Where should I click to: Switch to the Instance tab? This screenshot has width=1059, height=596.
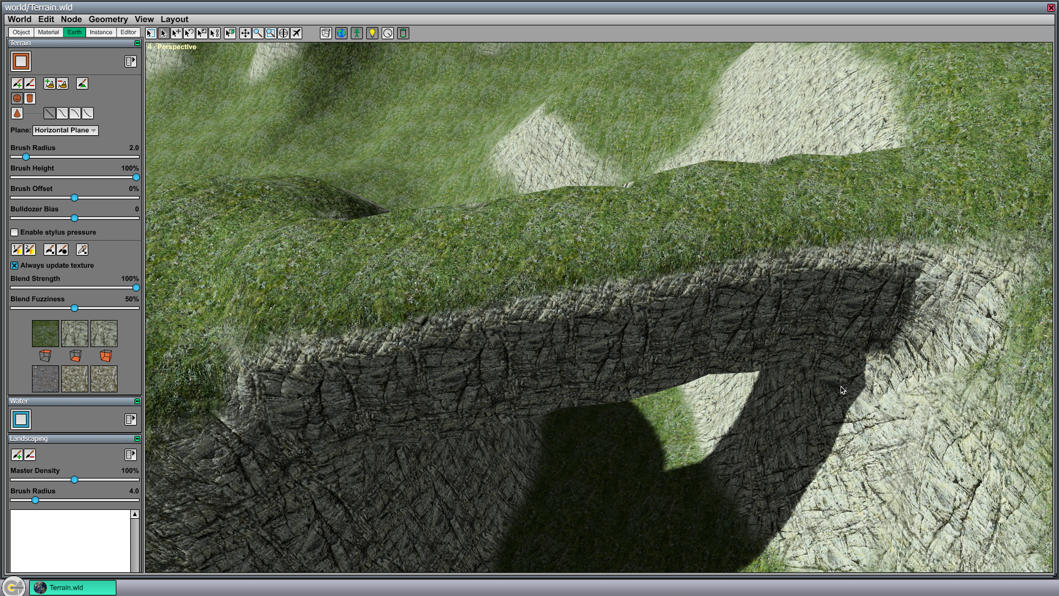coord(101,33)
